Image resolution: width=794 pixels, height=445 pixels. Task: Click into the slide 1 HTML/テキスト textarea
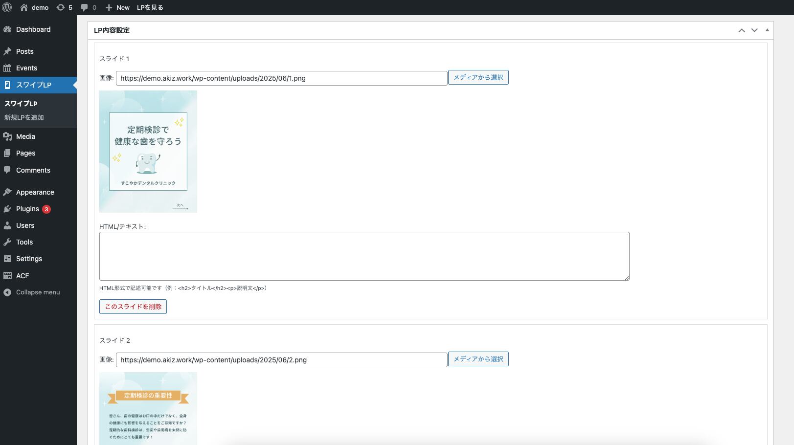point(364,256)
